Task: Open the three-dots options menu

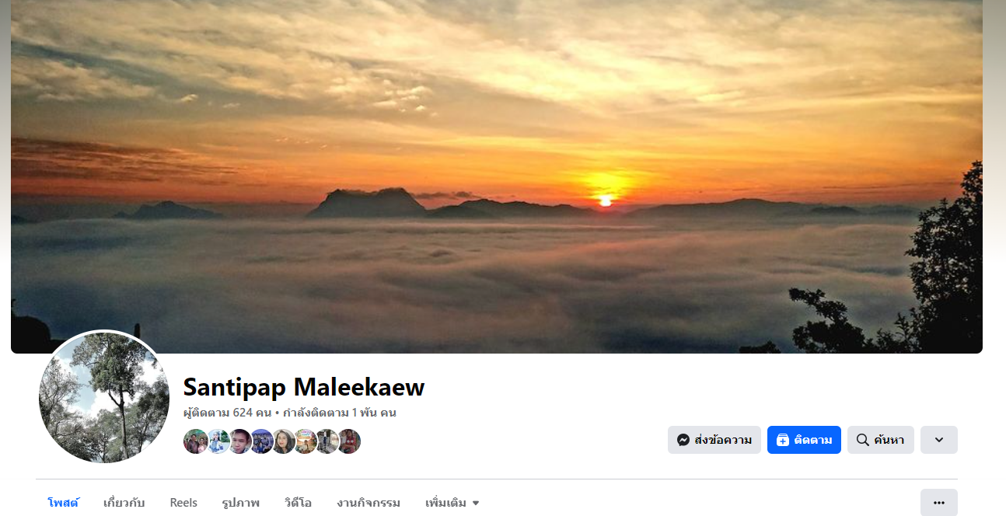Action: [939, 503]
